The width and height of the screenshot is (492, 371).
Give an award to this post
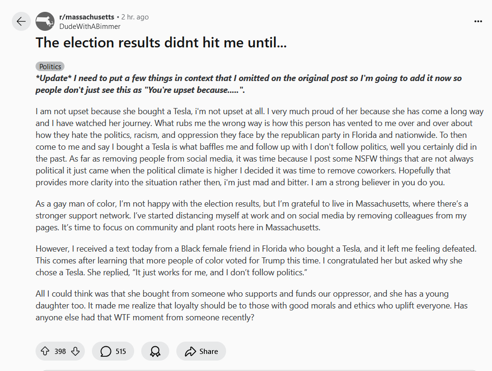tap(155, 351)
